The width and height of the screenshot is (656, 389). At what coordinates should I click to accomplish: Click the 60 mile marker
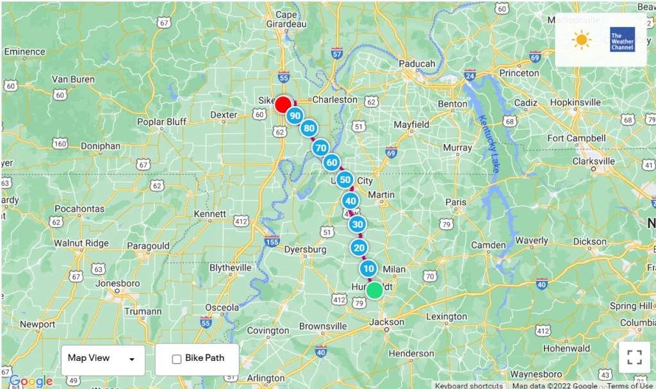point(331,163)
